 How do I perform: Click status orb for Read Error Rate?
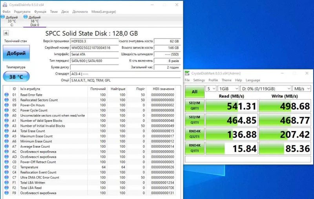coord(6,95)
